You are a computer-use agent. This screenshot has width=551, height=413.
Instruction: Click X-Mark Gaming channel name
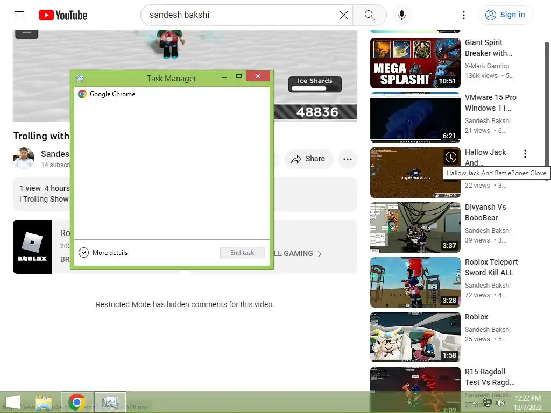[486, 66]
